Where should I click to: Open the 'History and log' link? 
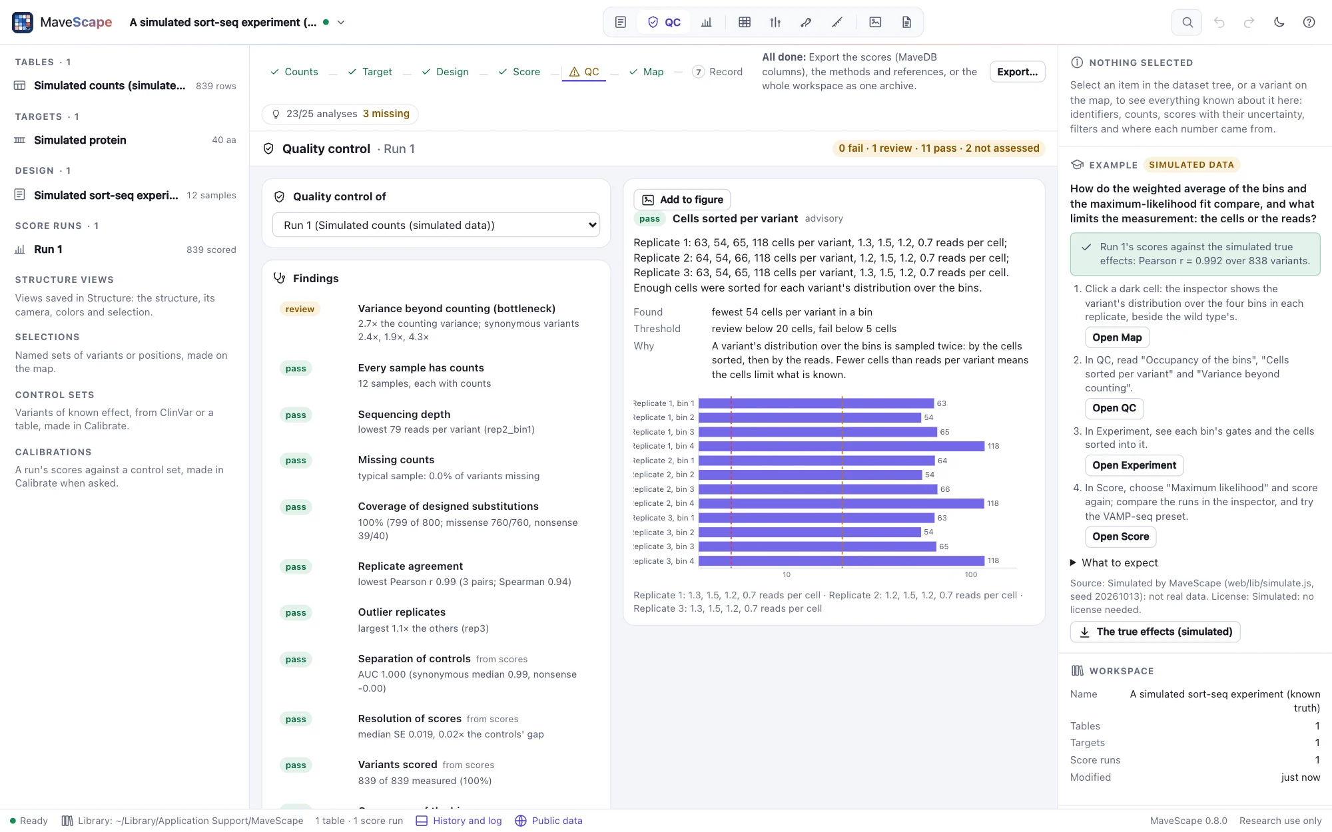[459, 821]
